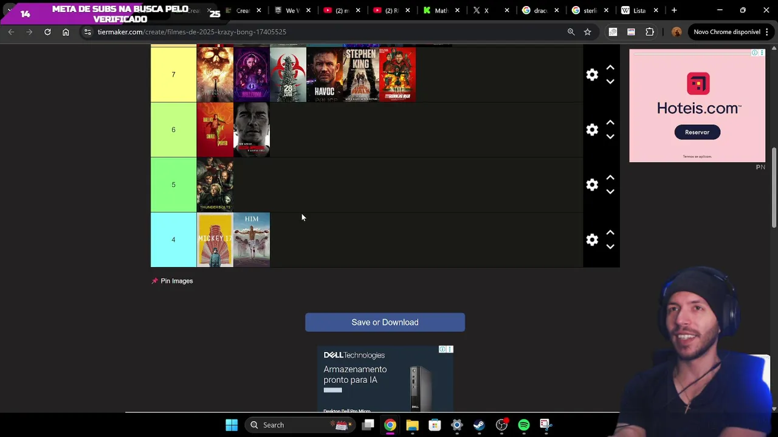Viewport: 778px width, 437px height.
Task: Go back in browser history
Action: (11, 32)
